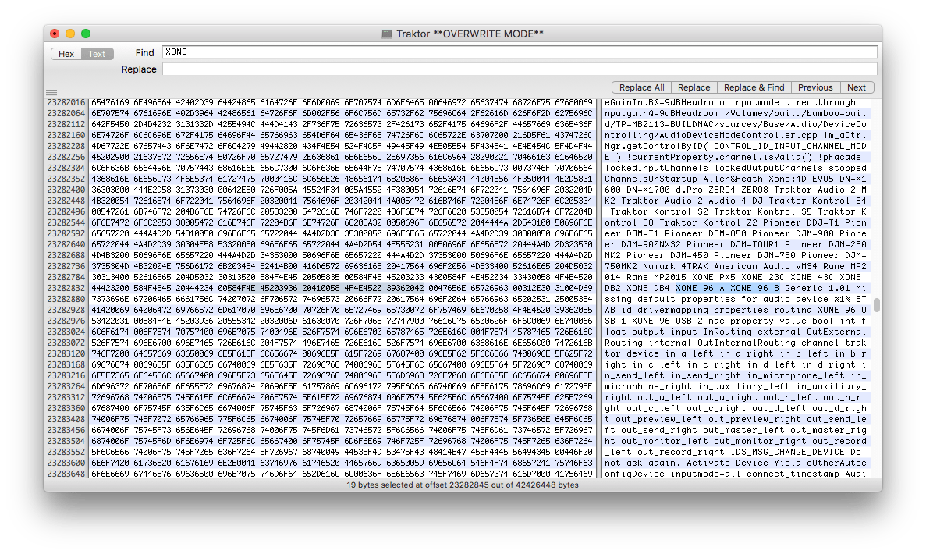Click the drag handle lines icon below the toolbar

click(x=51, y=92)
